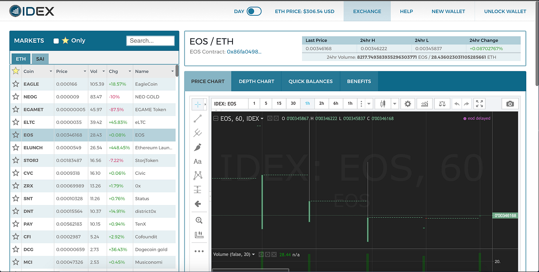
Task: Click the IDEX logo
Action: point(32,11)
